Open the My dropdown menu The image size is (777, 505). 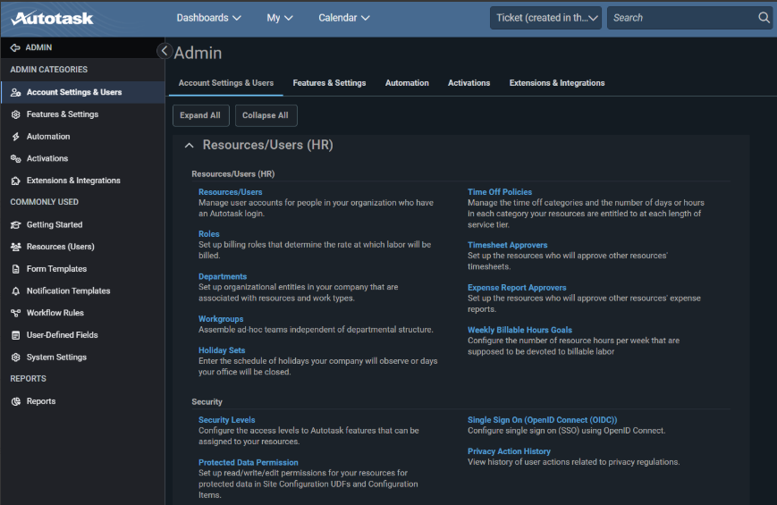coord(280,18)
